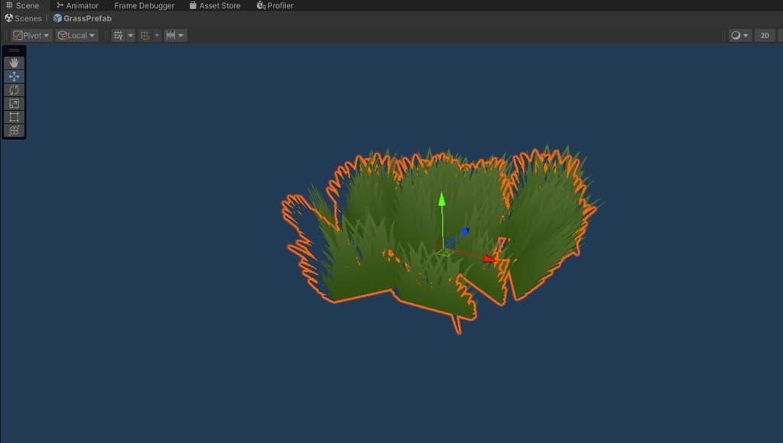The width and height of the screenshot is (783, 443).
Task: Click the green Y-axis gizmo arrow
Action: click(x=441, y=200)
